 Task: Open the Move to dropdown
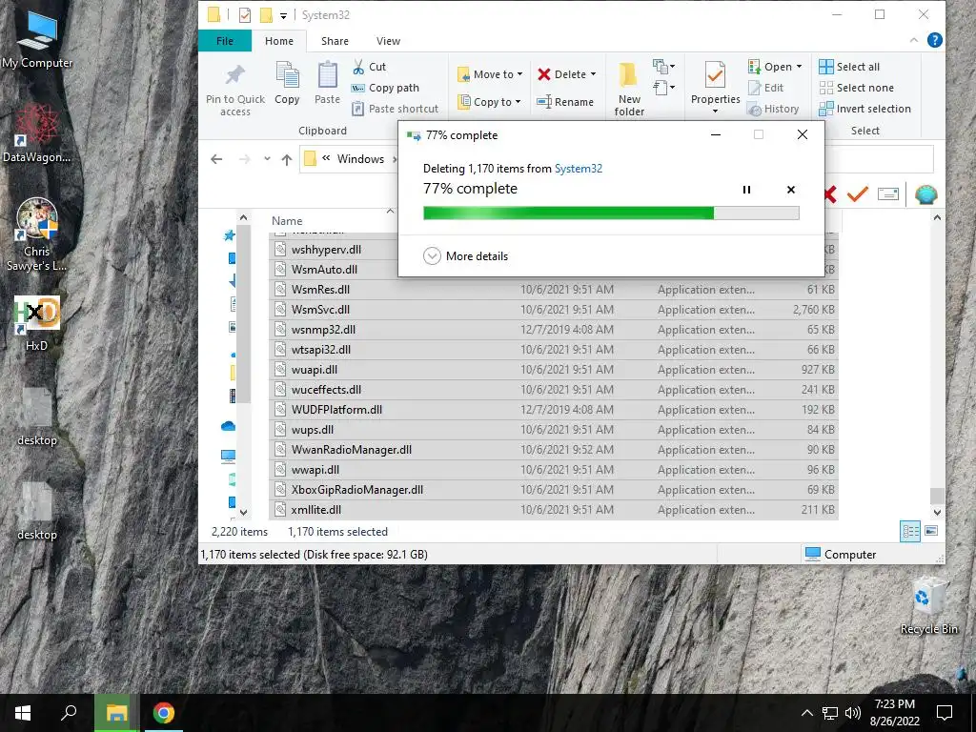(x=490, y=74)
